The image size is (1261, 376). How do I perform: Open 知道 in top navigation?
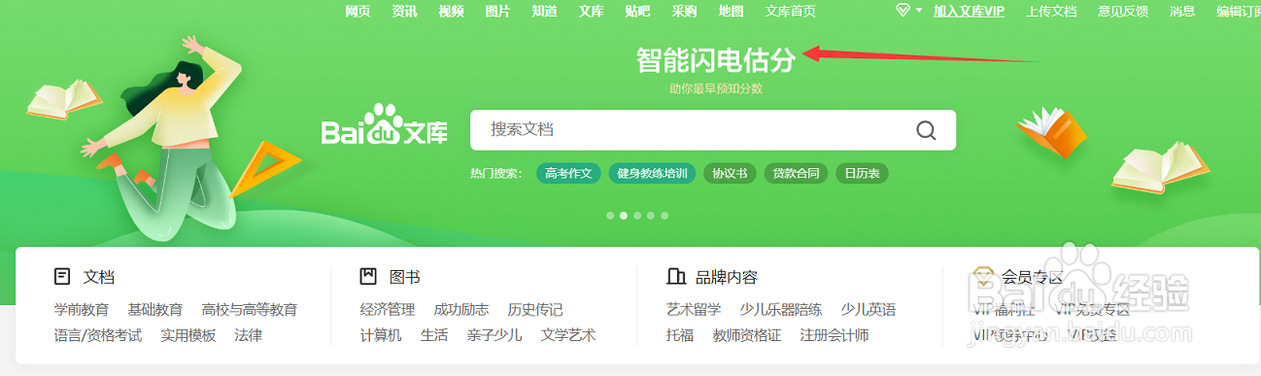click(544, 12)
